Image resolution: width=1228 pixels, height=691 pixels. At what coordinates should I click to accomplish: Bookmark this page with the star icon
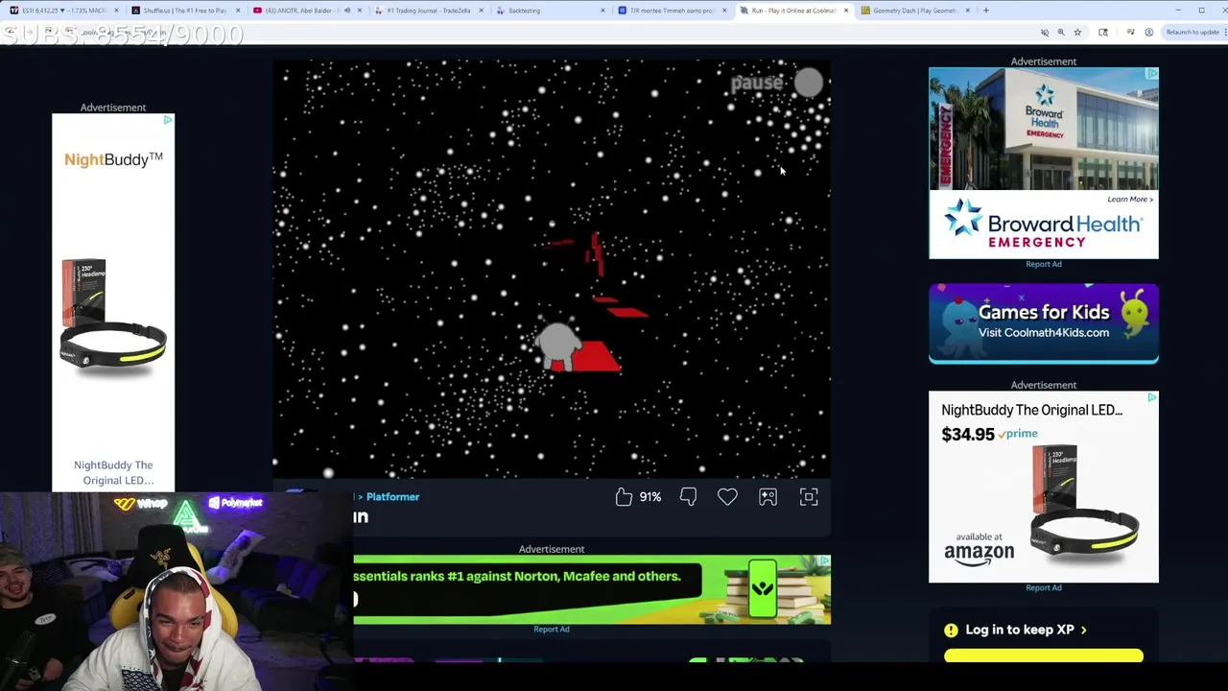tap(1077, 32)
